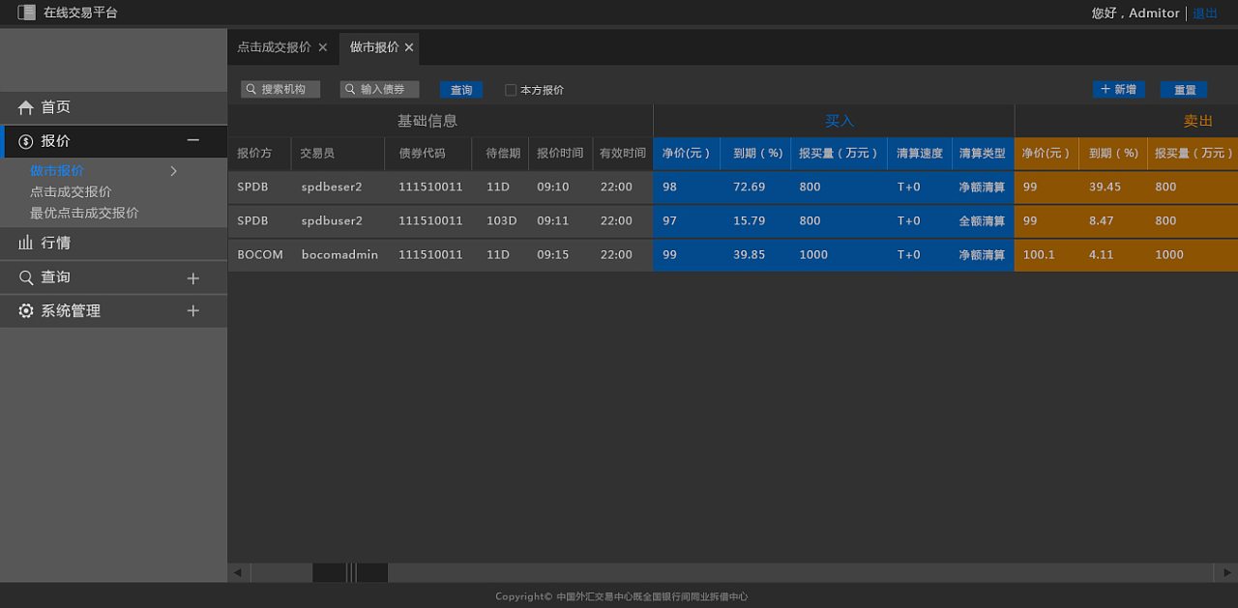This screenshot has width=1238, height=608.
Task: Click sell price 100.1 cell
Action: point(1039,254)
